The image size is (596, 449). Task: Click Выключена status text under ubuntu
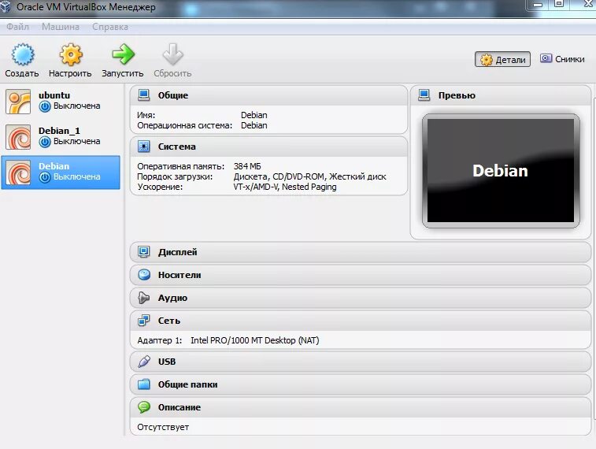[77, 106]
